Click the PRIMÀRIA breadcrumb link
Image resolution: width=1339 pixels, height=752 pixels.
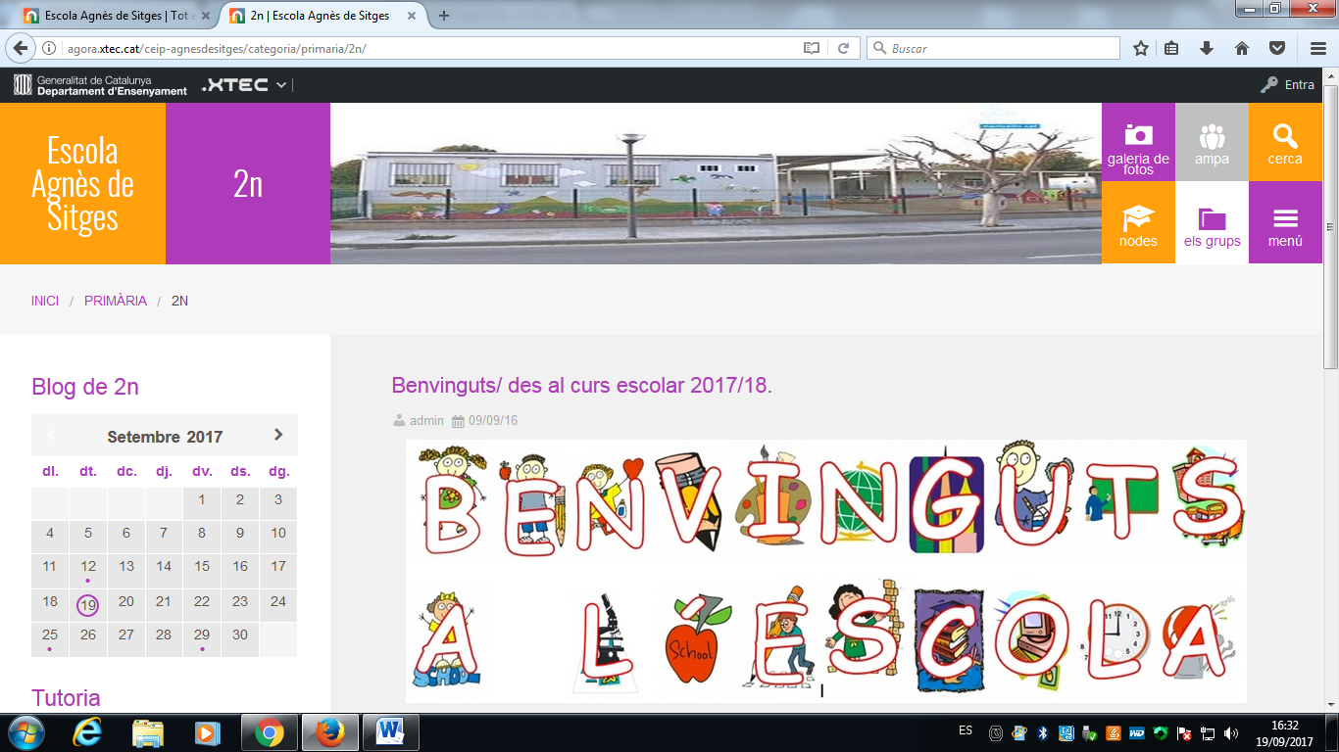[x=116, y=301]
